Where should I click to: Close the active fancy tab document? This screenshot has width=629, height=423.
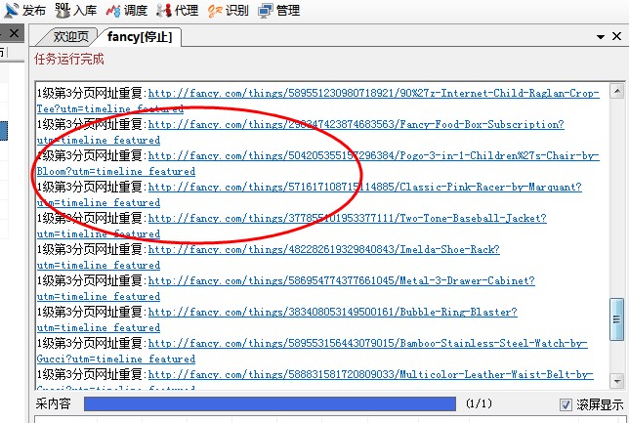(x=619, y=35)
